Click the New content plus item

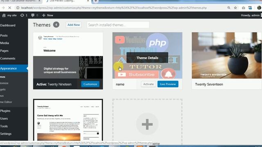coord(47,16)
